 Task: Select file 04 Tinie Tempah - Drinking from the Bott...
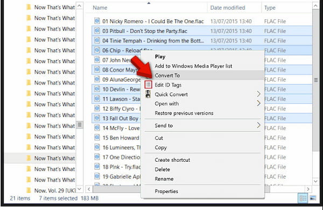click(153, 41)
